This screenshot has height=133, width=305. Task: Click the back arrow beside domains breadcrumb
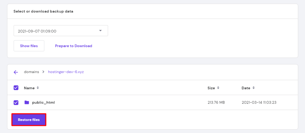click(16, 72)
